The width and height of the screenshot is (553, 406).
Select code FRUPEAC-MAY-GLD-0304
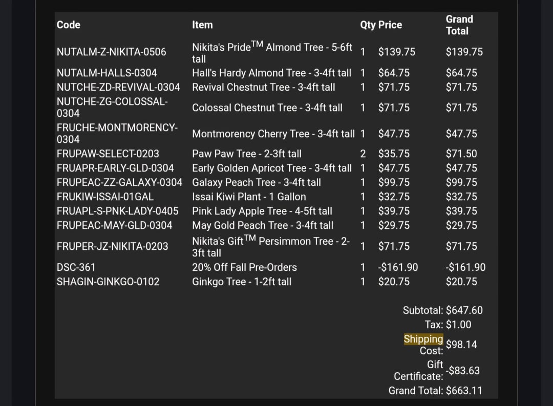click(114, 225)
